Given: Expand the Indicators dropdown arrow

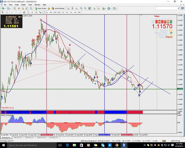Looking at the screenshot, I should [x=105, y=8].
